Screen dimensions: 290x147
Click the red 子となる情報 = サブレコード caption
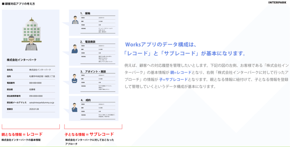[x=89, y=134]
